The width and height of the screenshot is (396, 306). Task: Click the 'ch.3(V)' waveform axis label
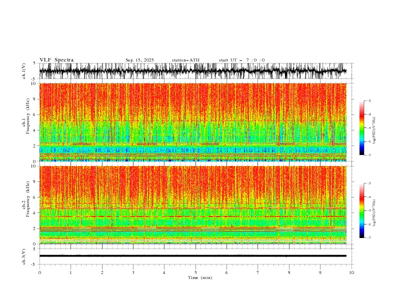(24, 256)
